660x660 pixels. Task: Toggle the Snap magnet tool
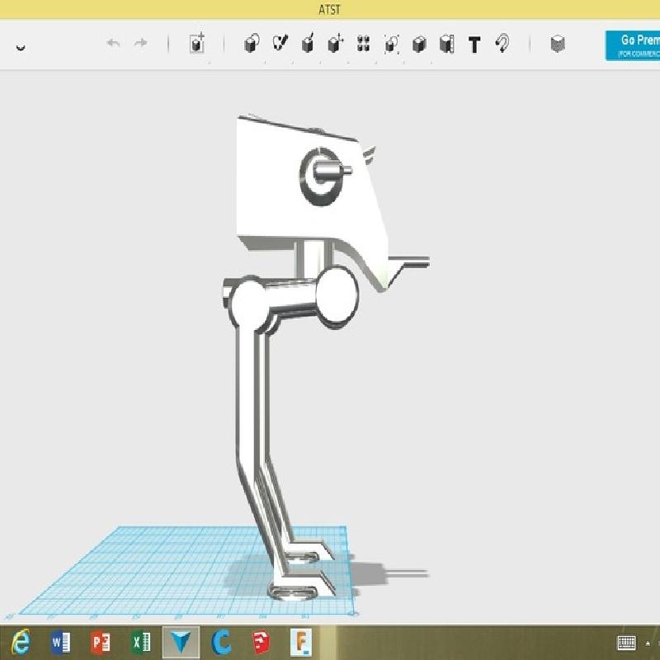(502, 43)
